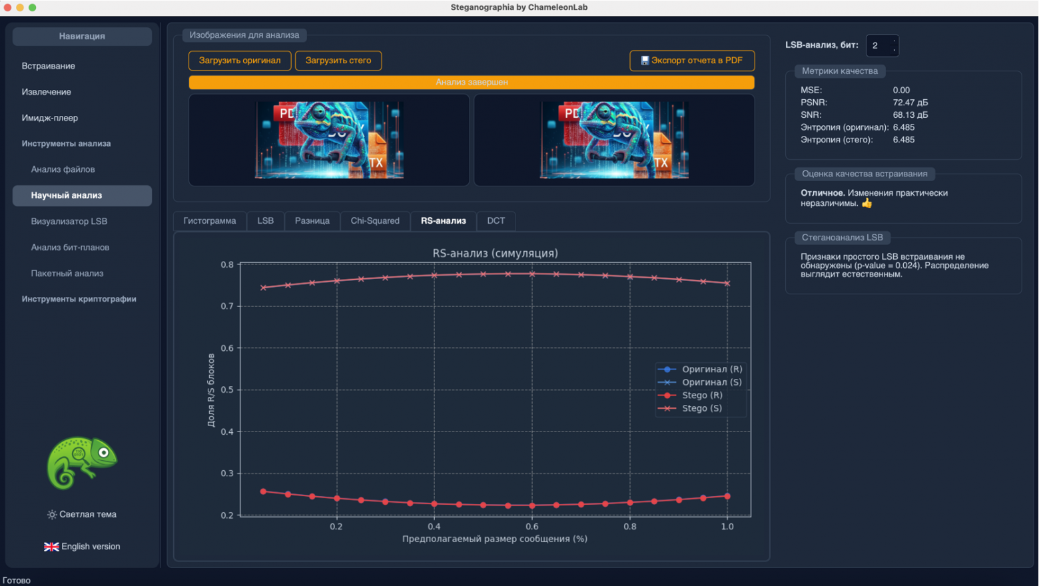The height and width of the screenshot is (586, 1039).
Task: Open Визуализатор LSB in sidebar
Action: tap(69, 221)
